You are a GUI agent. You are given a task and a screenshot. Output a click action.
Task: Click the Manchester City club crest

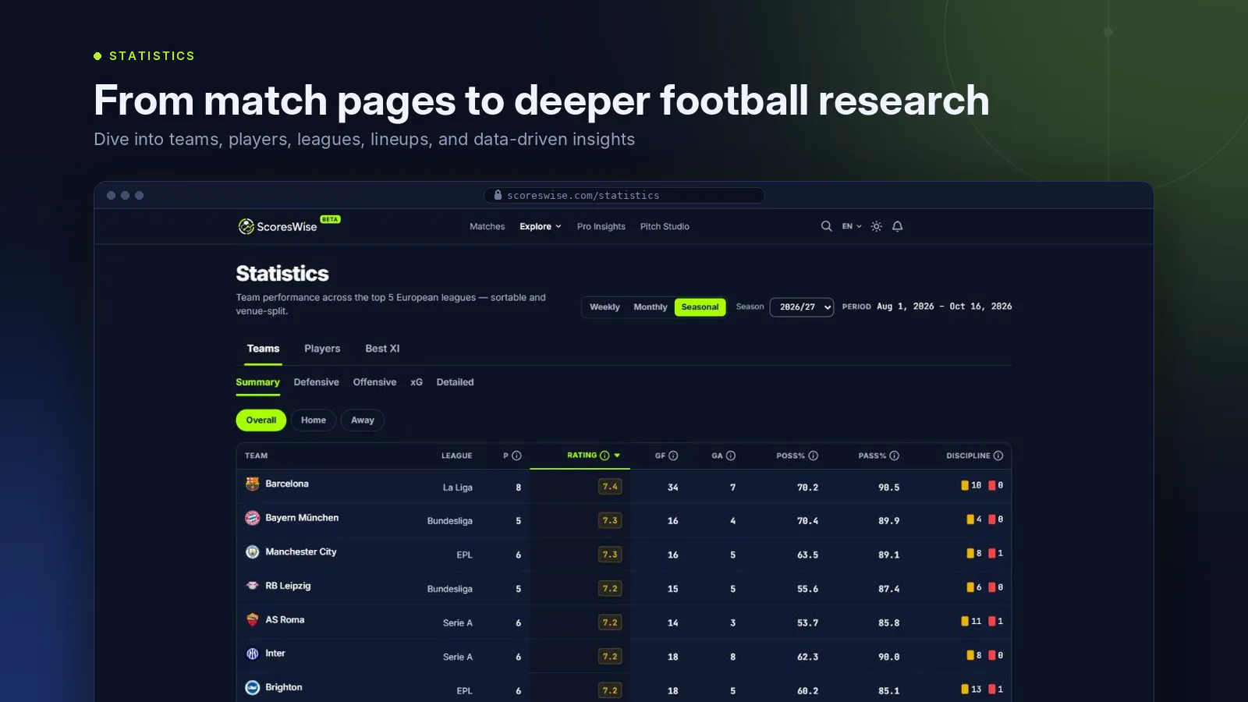(253, 551)
